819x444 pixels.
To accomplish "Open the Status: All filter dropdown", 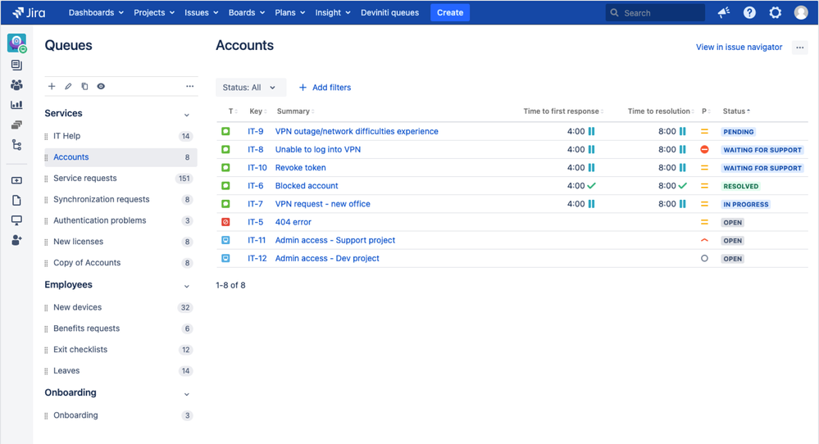I will [251, 87].
